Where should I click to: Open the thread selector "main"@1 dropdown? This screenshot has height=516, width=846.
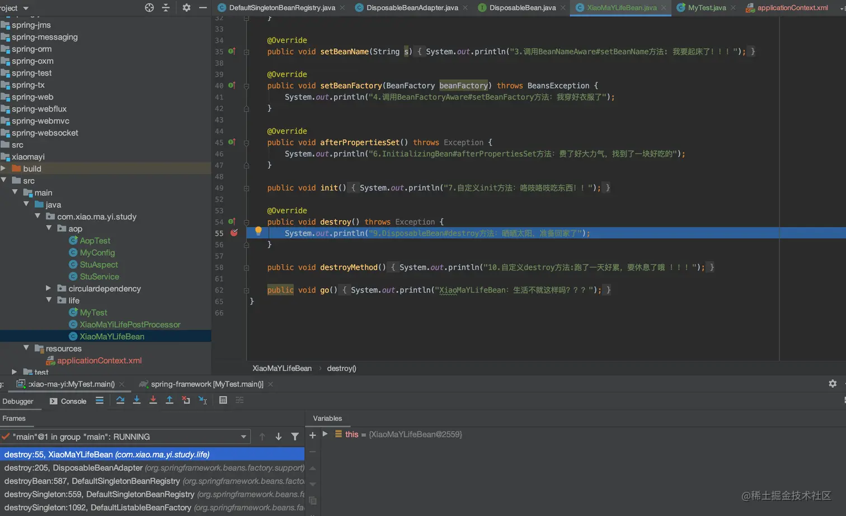point(243,437)
